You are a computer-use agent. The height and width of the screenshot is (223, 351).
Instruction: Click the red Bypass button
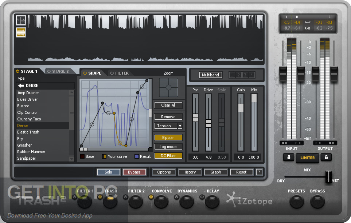[x=134, y=172]
